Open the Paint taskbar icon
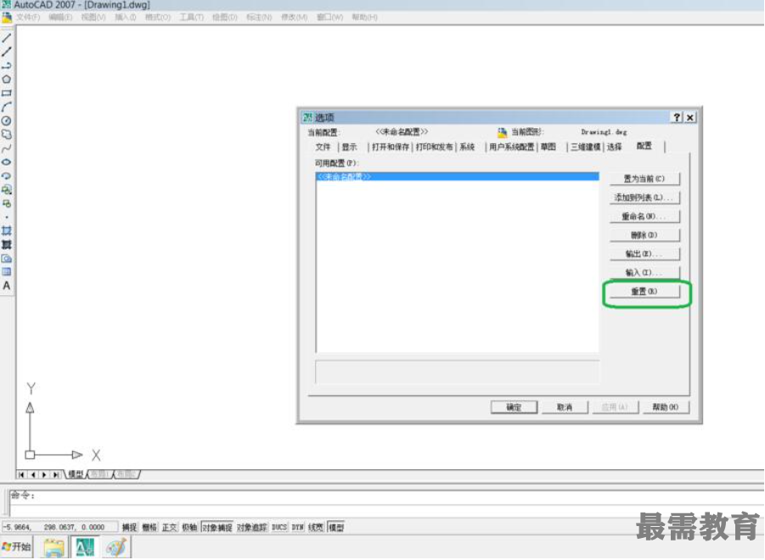This screenshot has width=765, height=560. pos(116,547)
